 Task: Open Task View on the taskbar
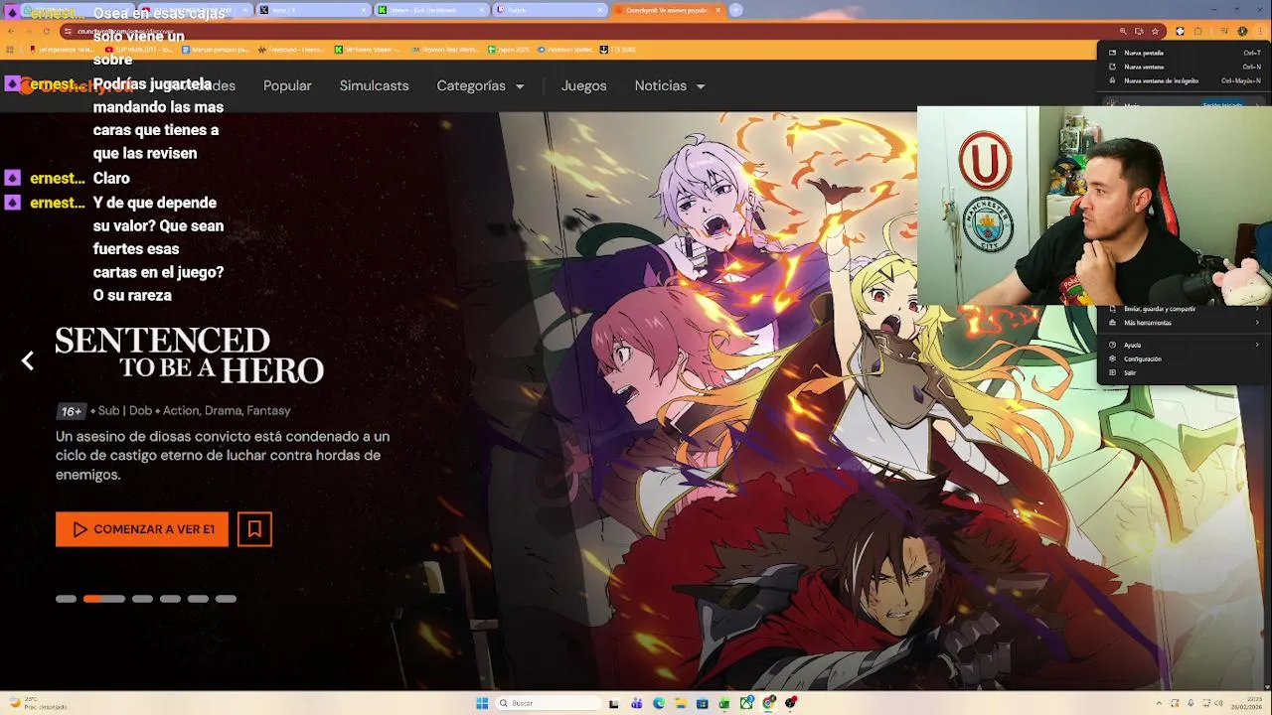[614, 703]
